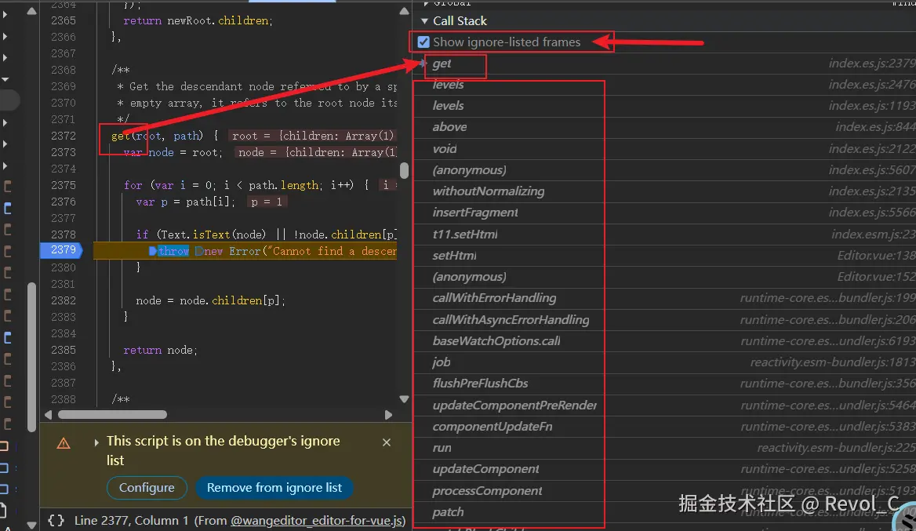Open index.es.js:2379 source link

871,63
